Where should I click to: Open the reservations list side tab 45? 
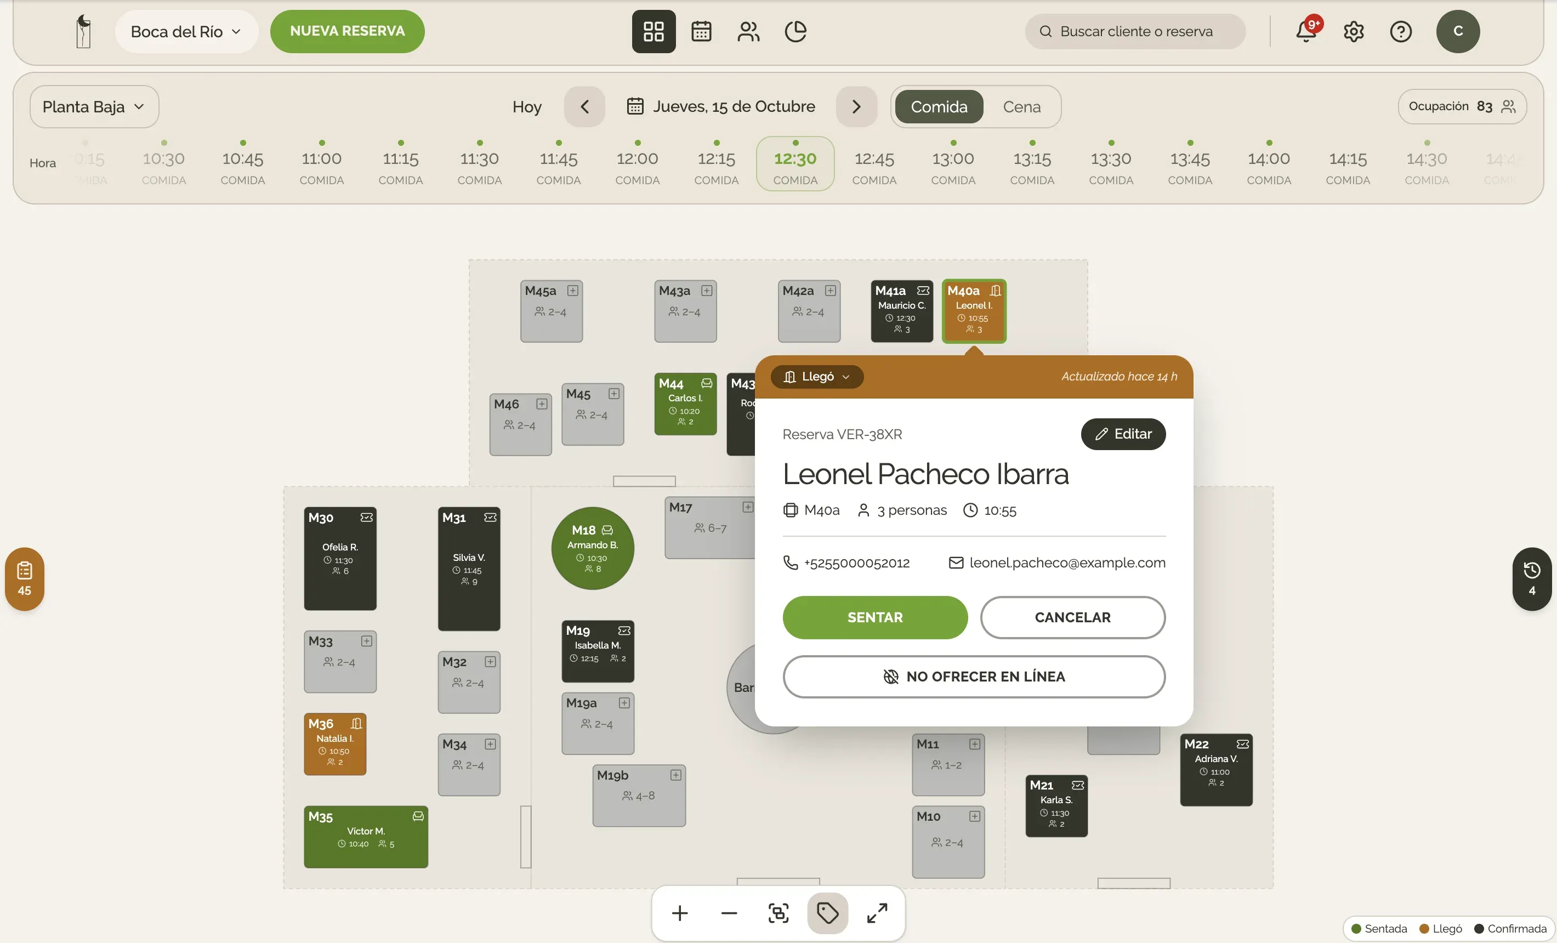(24, 578)
